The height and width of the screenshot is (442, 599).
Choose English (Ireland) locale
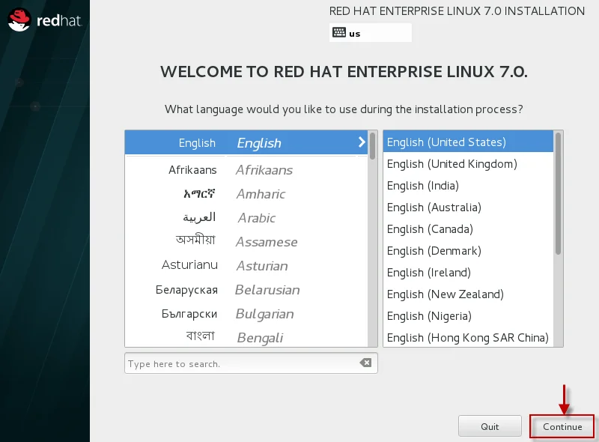tap(468, 273)
